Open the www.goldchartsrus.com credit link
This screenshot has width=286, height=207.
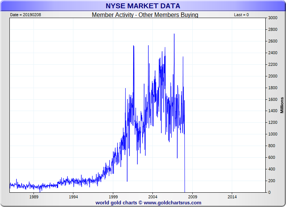[172, 203]
